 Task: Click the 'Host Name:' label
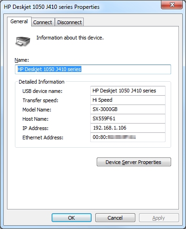[35, 119]
